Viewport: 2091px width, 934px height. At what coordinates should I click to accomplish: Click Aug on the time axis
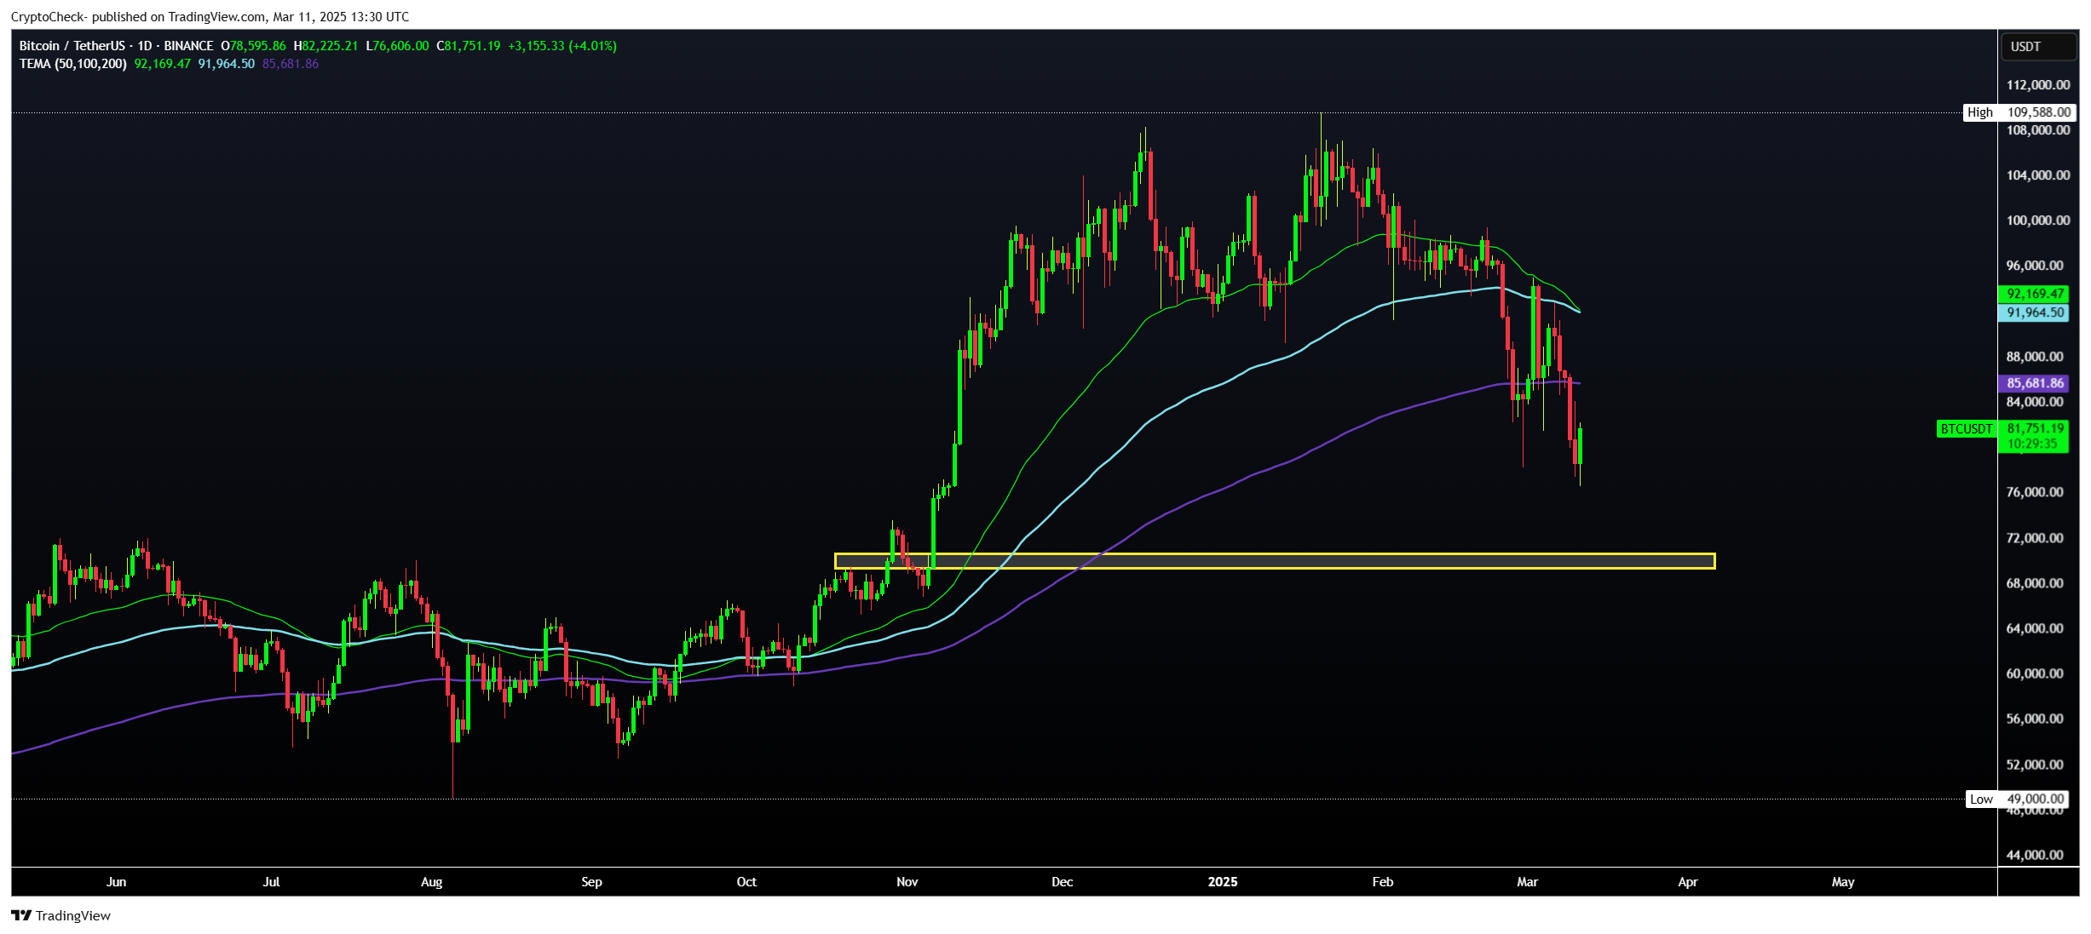(431, 882)
